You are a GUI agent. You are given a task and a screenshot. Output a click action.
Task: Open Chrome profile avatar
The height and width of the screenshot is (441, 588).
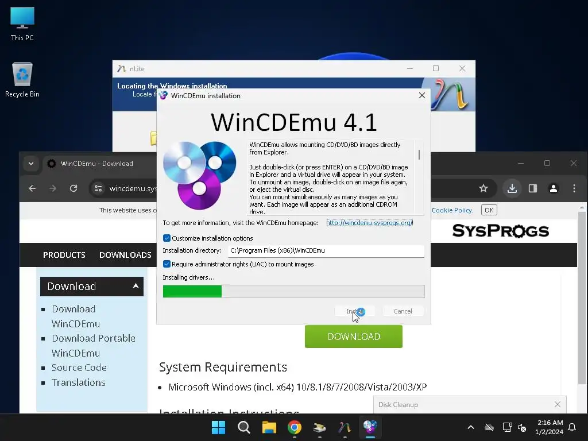[x=554, y=188]
